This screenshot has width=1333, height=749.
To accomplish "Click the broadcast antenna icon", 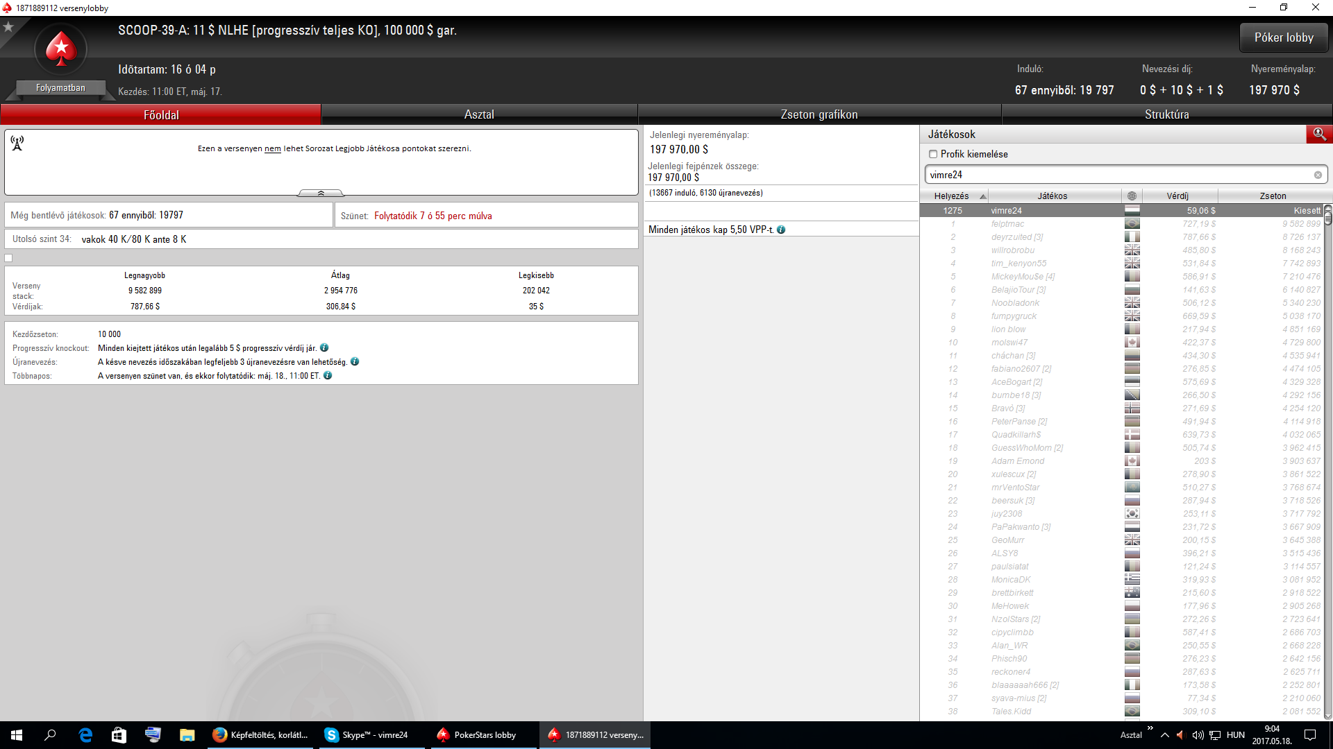I will coord(17,143).
